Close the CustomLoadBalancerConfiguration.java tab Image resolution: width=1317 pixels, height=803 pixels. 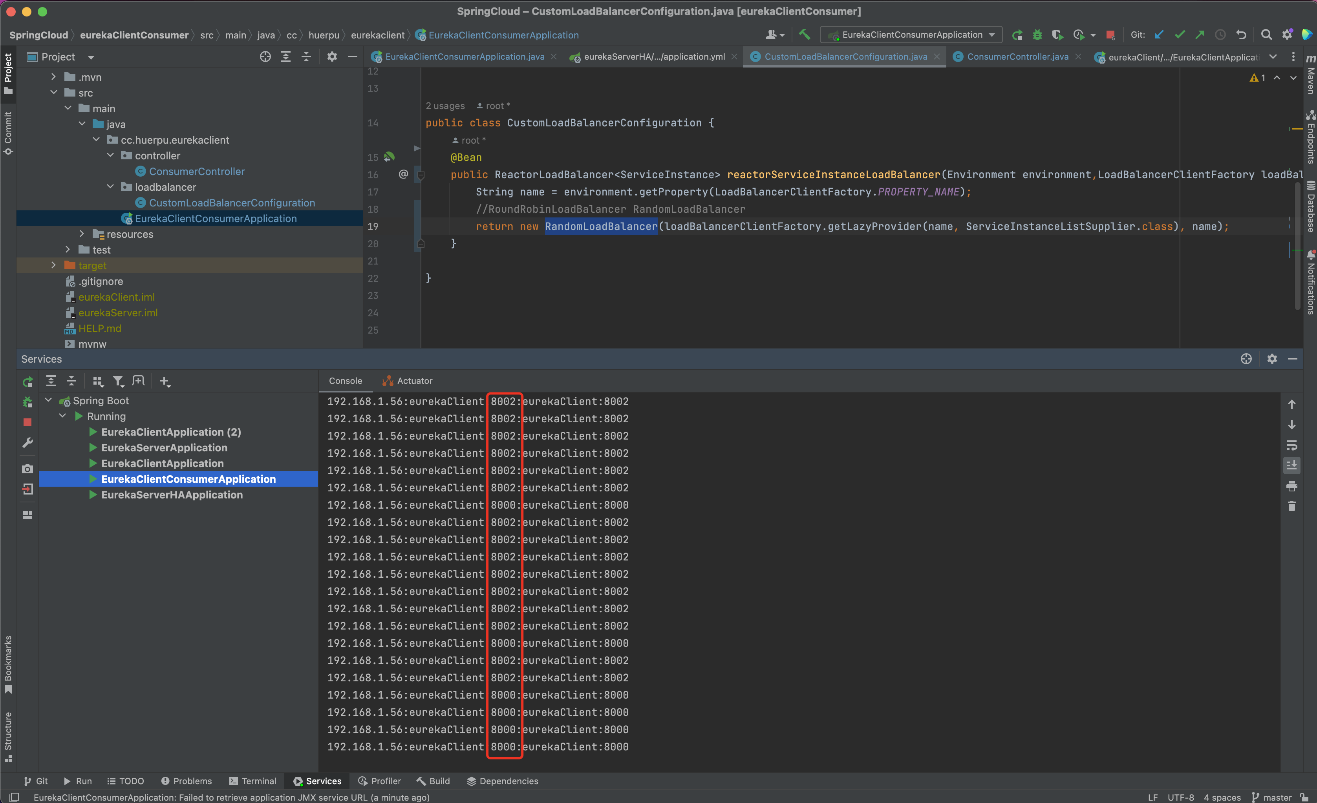[937, 57]
